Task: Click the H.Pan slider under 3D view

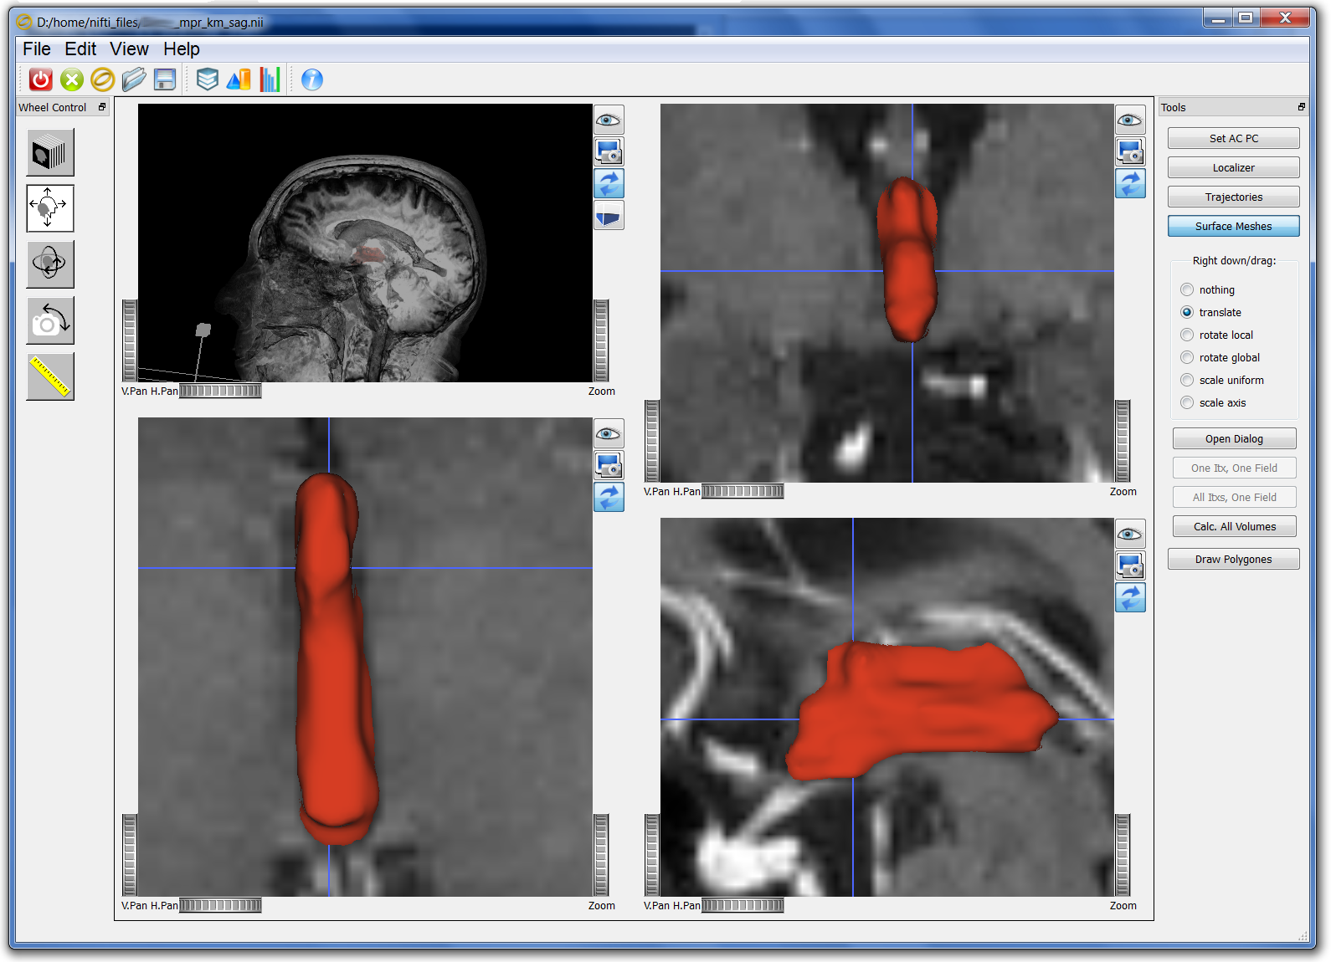Action: [x=220, y=391]
